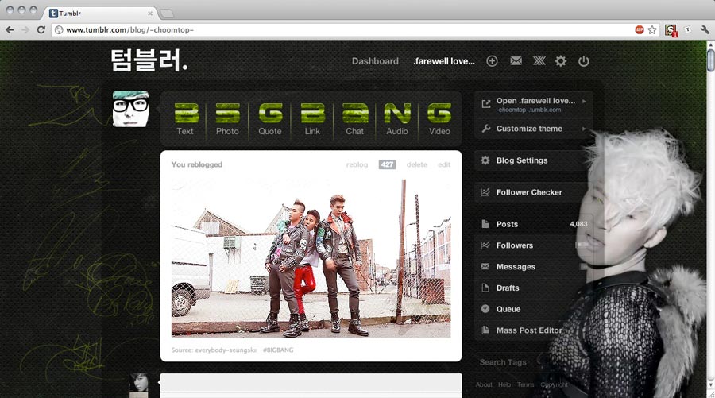Viewport: 715px width, 398px height.
Task: Click the blog avatar with glasses
Action: coord(131,109)
